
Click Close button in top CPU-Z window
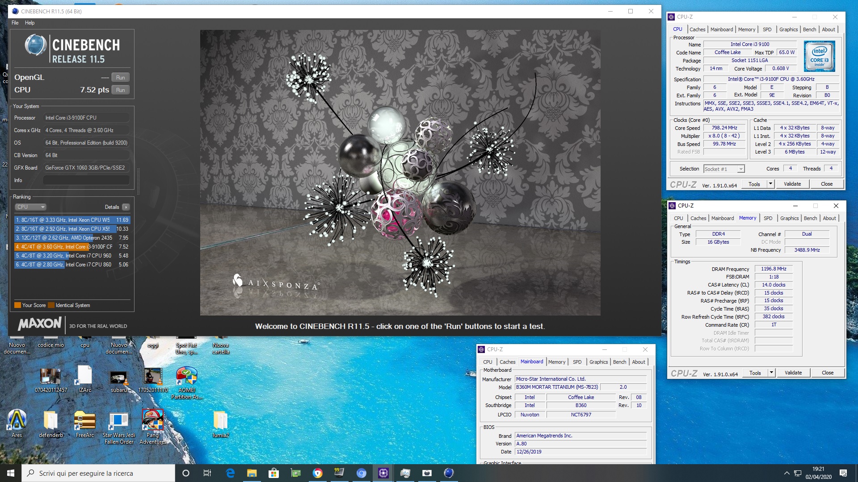[x=827, y=184]
